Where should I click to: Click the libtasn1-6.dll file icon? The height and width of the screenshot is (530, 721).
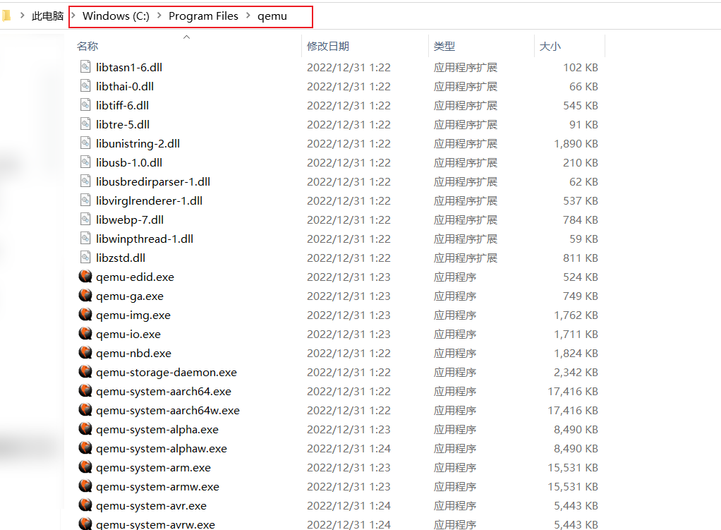click(x=85, y=67)
